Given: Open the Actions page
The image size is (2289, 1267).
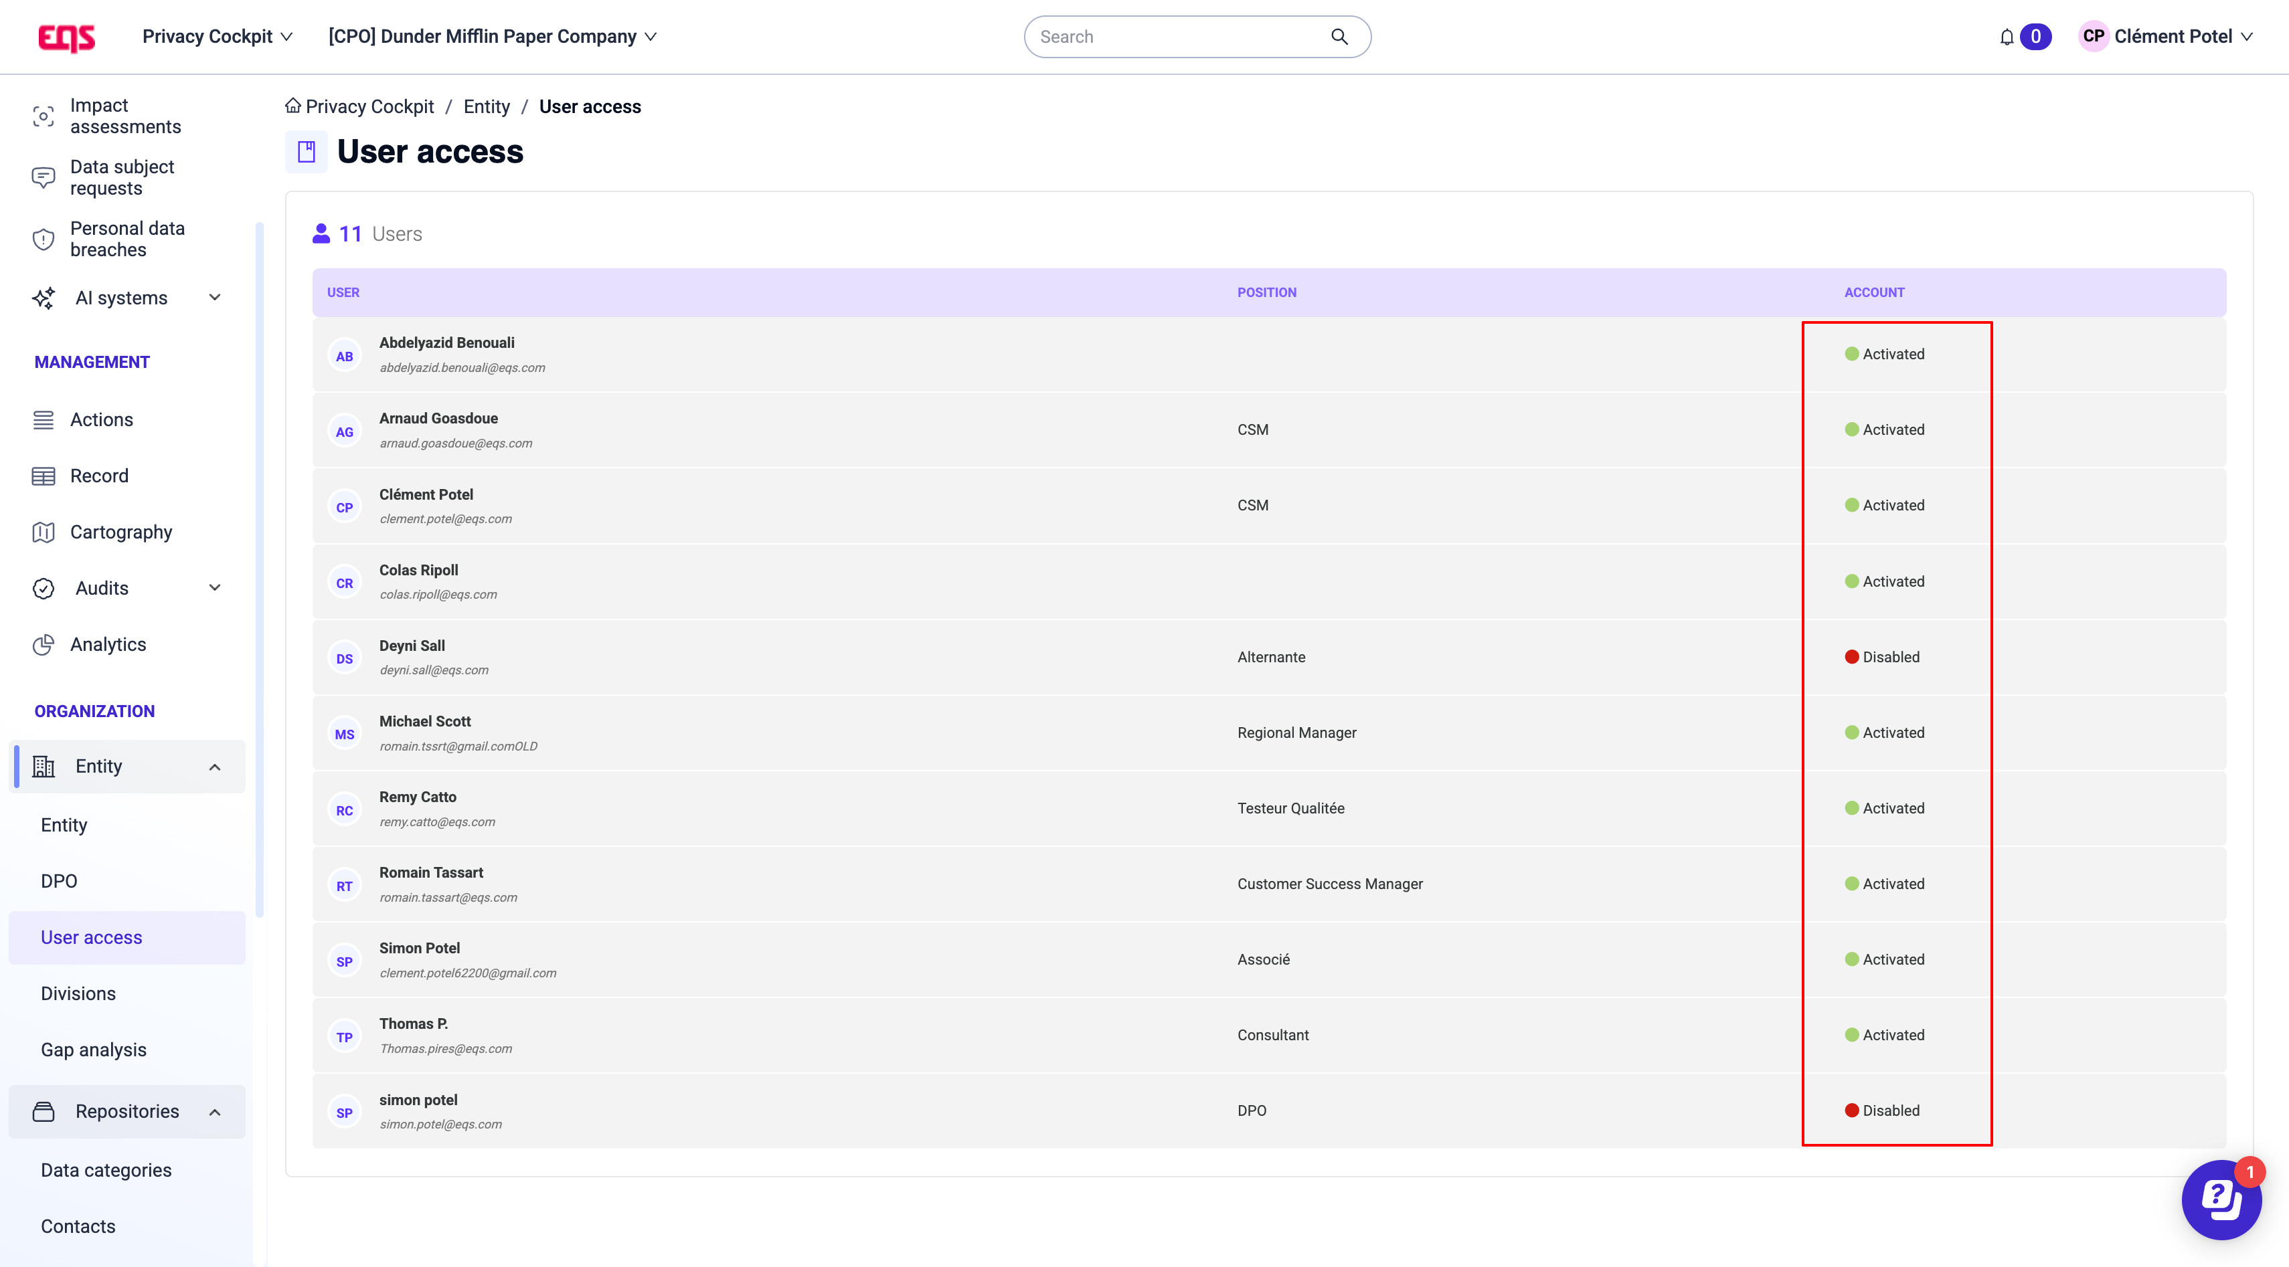Looking at the screenshot, I should (101, 420).
